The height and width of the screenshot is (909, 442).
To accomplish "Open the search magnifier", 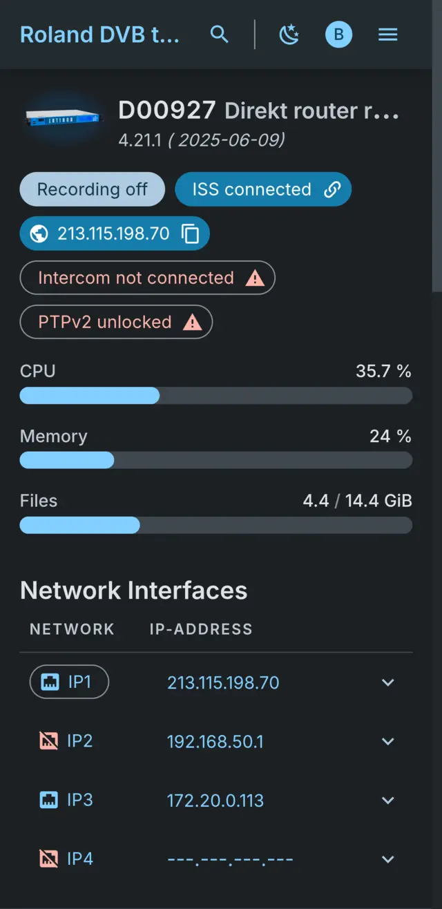I will pyautogui.click(x=219, y=34).
